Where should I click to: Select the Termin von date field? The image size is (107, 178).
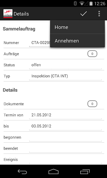65,115
